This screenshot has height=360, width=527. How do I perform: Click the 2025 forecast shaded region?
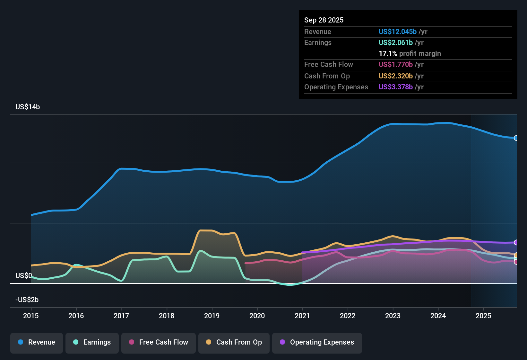tap(494, 193)
